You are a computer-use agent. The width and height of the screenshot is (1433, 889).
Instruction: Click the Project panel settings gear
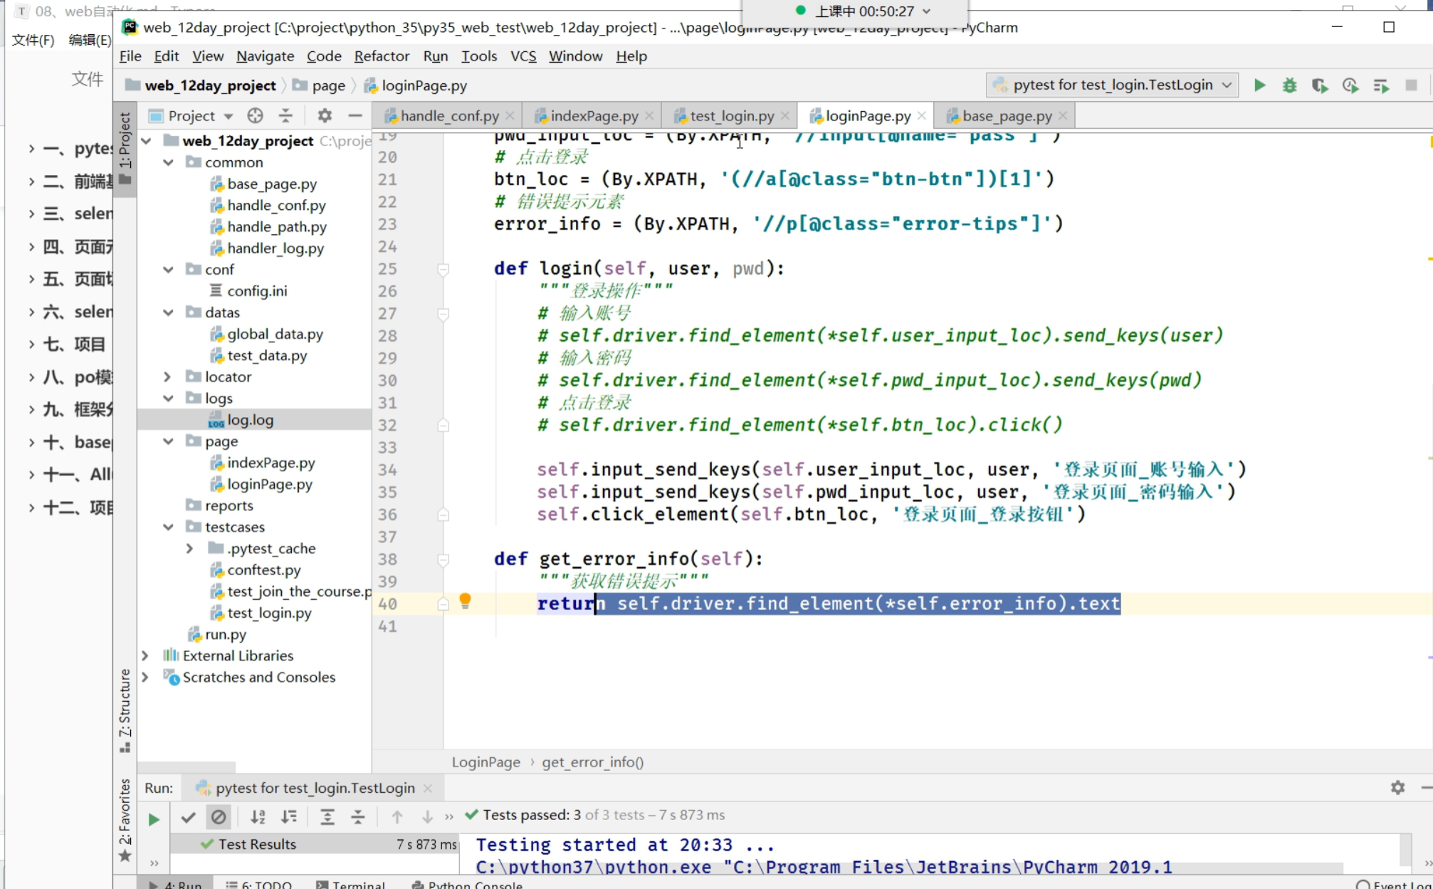325,115
